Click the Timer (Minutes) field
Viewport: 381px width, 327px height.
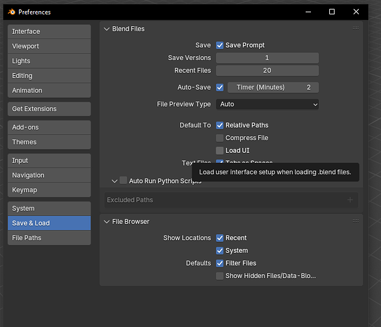(x=273, y=88)
